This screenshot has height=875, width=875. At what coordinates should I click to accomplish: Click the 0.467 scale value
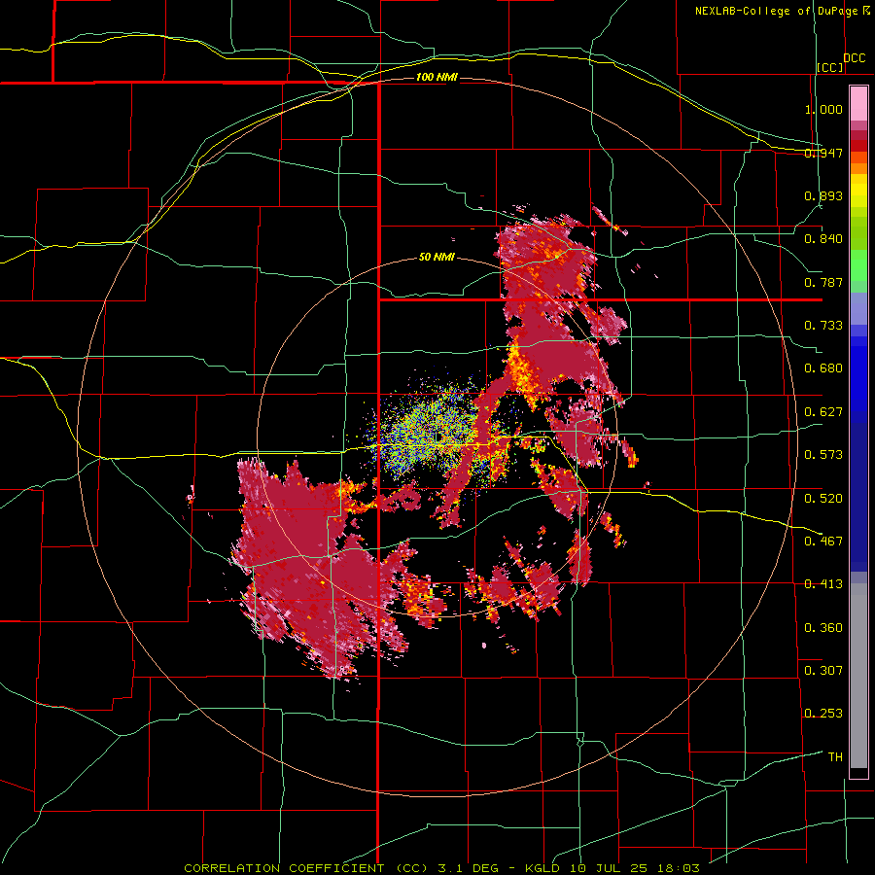click(x=823, y=542)
